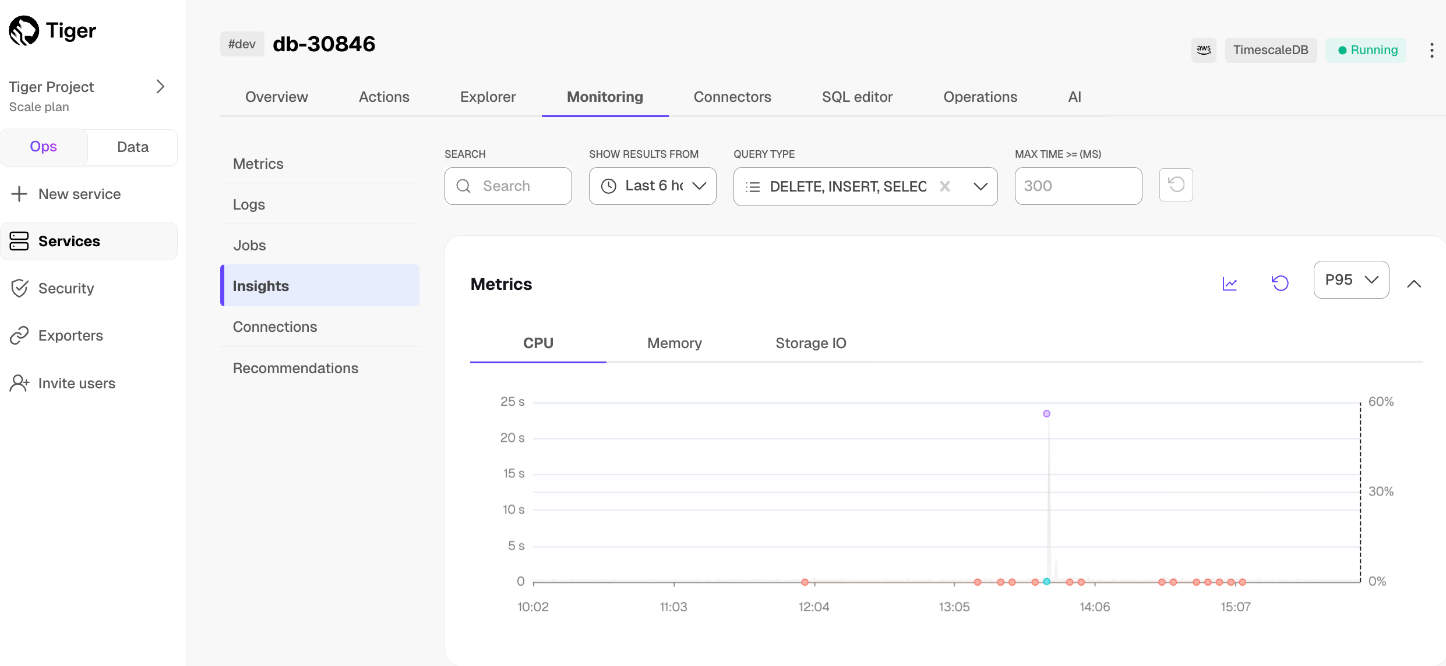Click the purple spike data point on chart
Viewport: 1446px width, 666px height.
coord(1047,413)
